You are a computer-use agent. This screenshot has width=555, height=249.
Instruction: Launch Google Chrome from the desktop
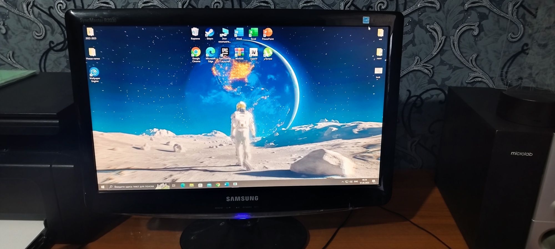click(x=196, y=55)
